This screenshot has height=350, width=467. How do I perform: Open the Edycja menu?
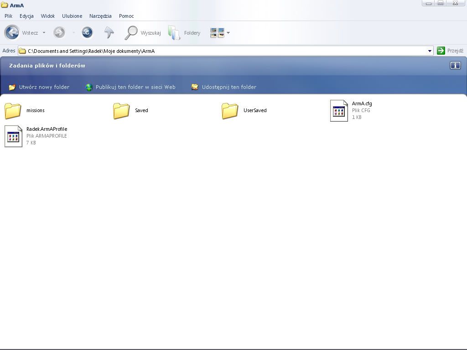26,16
